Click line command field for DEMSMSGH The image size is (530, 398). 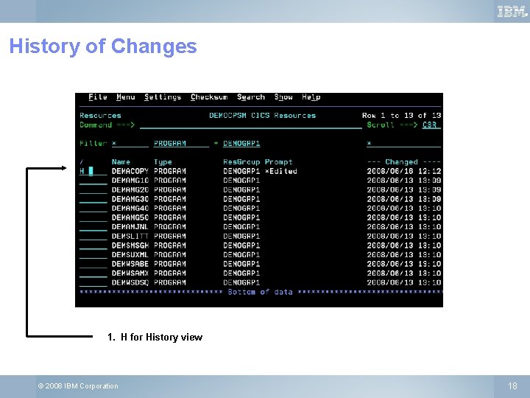(x=93, y=245)
